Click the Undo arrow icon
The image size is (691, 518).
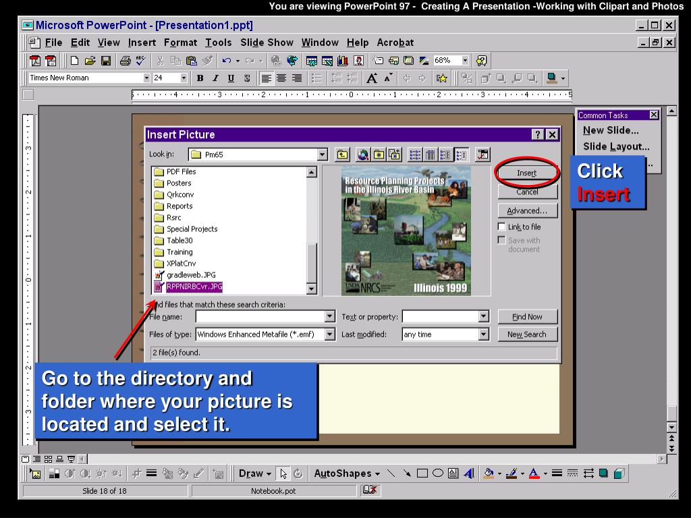coord(227,61)
